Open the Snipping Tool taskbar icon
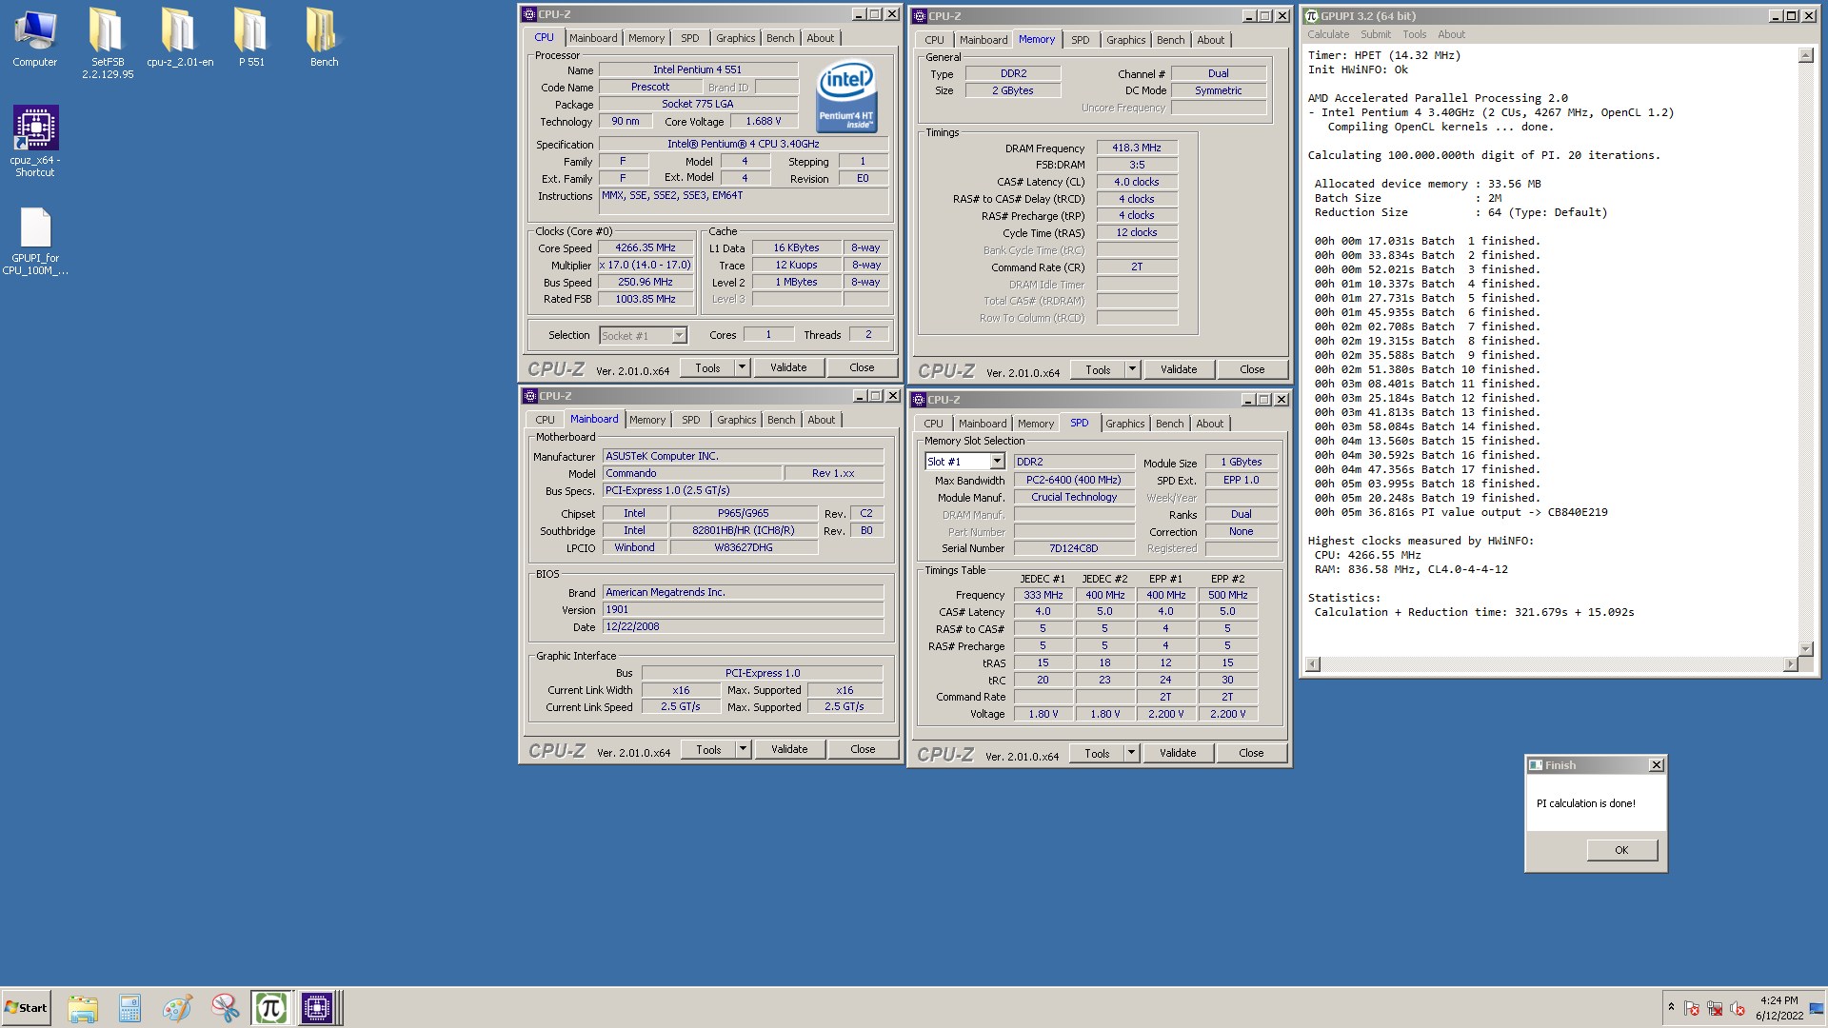 (225, 1008)
